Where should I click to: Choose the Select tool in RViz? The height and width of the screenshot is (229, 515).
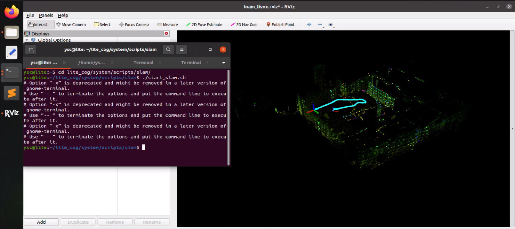(102, 24)
